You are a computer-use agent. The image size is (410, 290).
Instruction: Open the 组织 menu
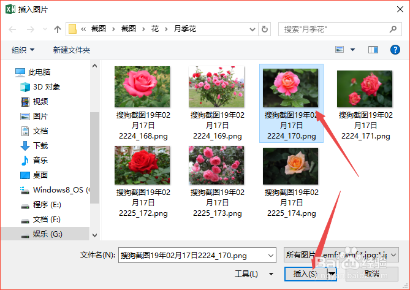coord(23,50)
